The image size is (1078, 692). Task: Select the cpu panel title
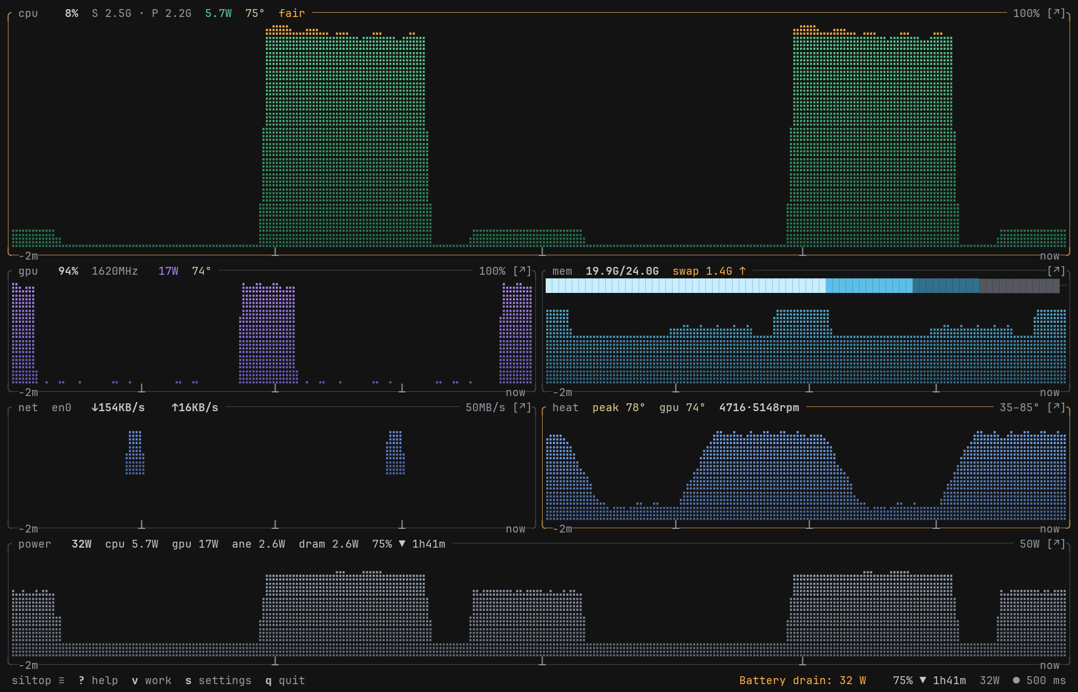point(28,13)
